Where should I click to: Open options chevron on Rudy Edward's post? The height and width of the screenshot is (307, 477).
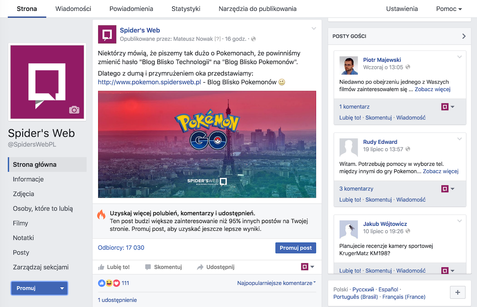[460, 139]
